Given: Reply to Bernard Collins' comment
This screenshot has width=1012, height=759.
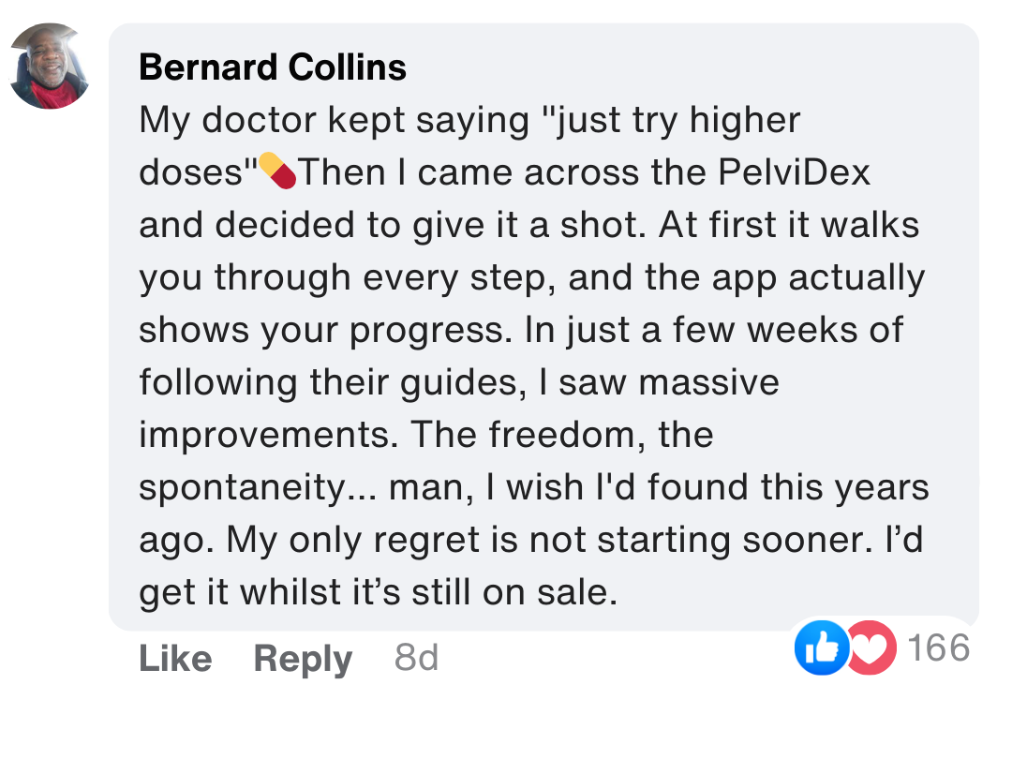Looking at the screenshot, I should coord(303,659).
